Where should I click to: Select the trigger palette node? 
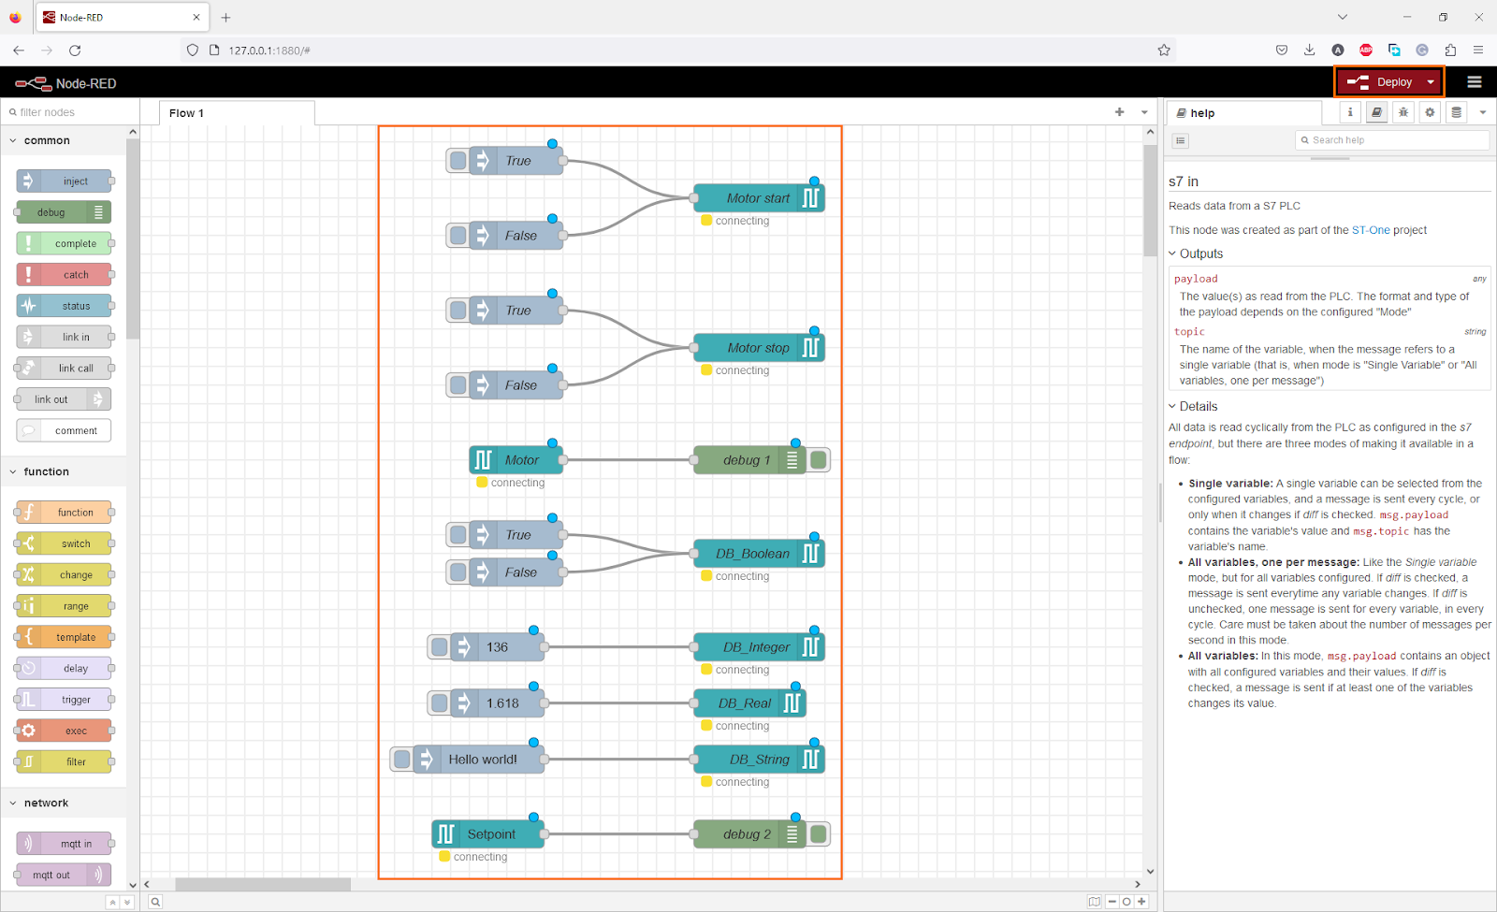(64, 700)
